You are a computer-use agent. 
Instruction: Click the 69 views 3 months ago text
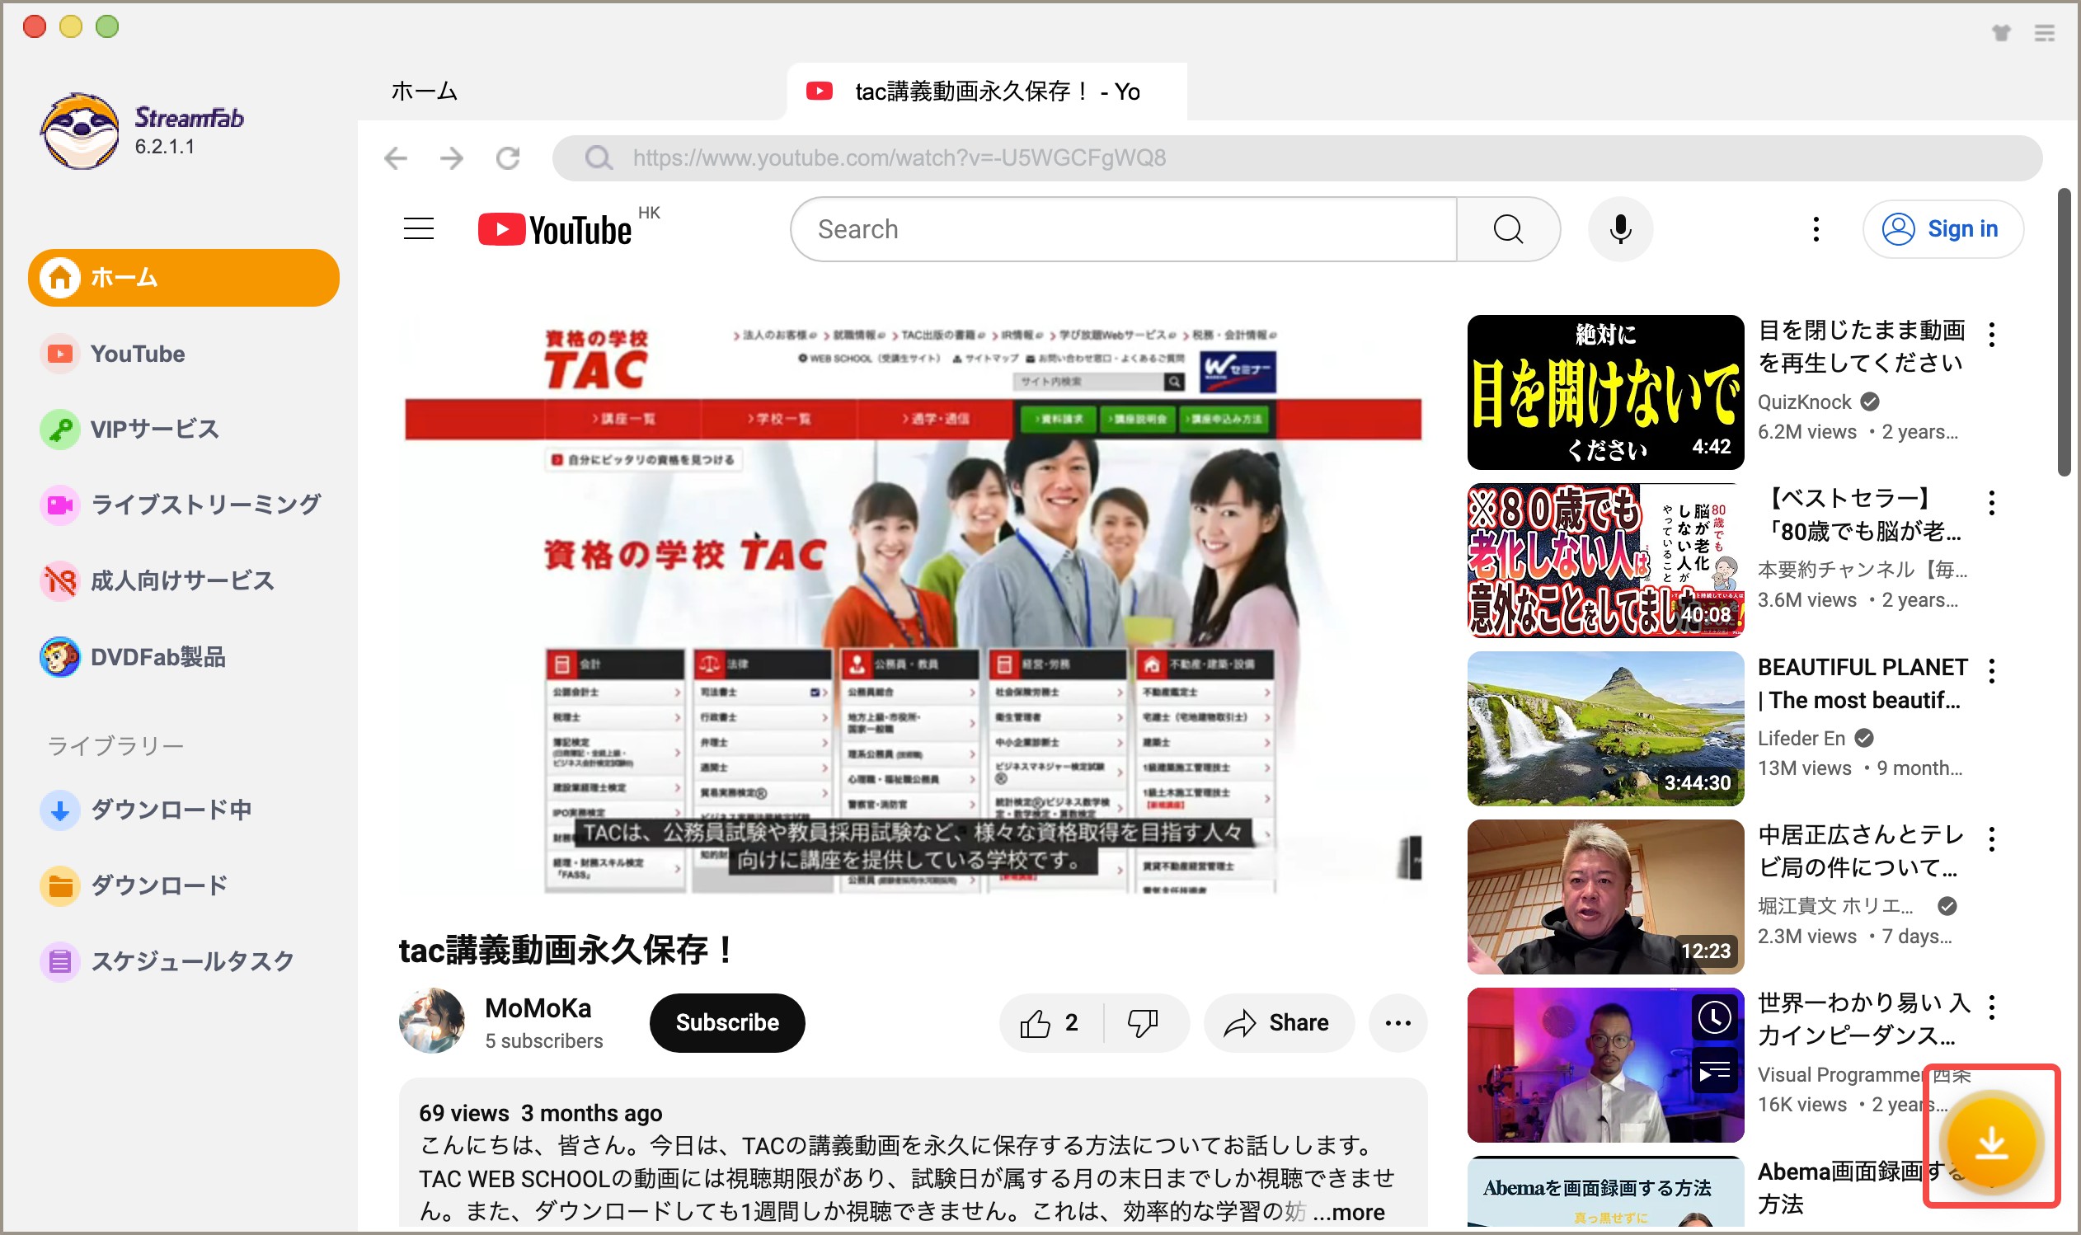tap(540, 1113)
